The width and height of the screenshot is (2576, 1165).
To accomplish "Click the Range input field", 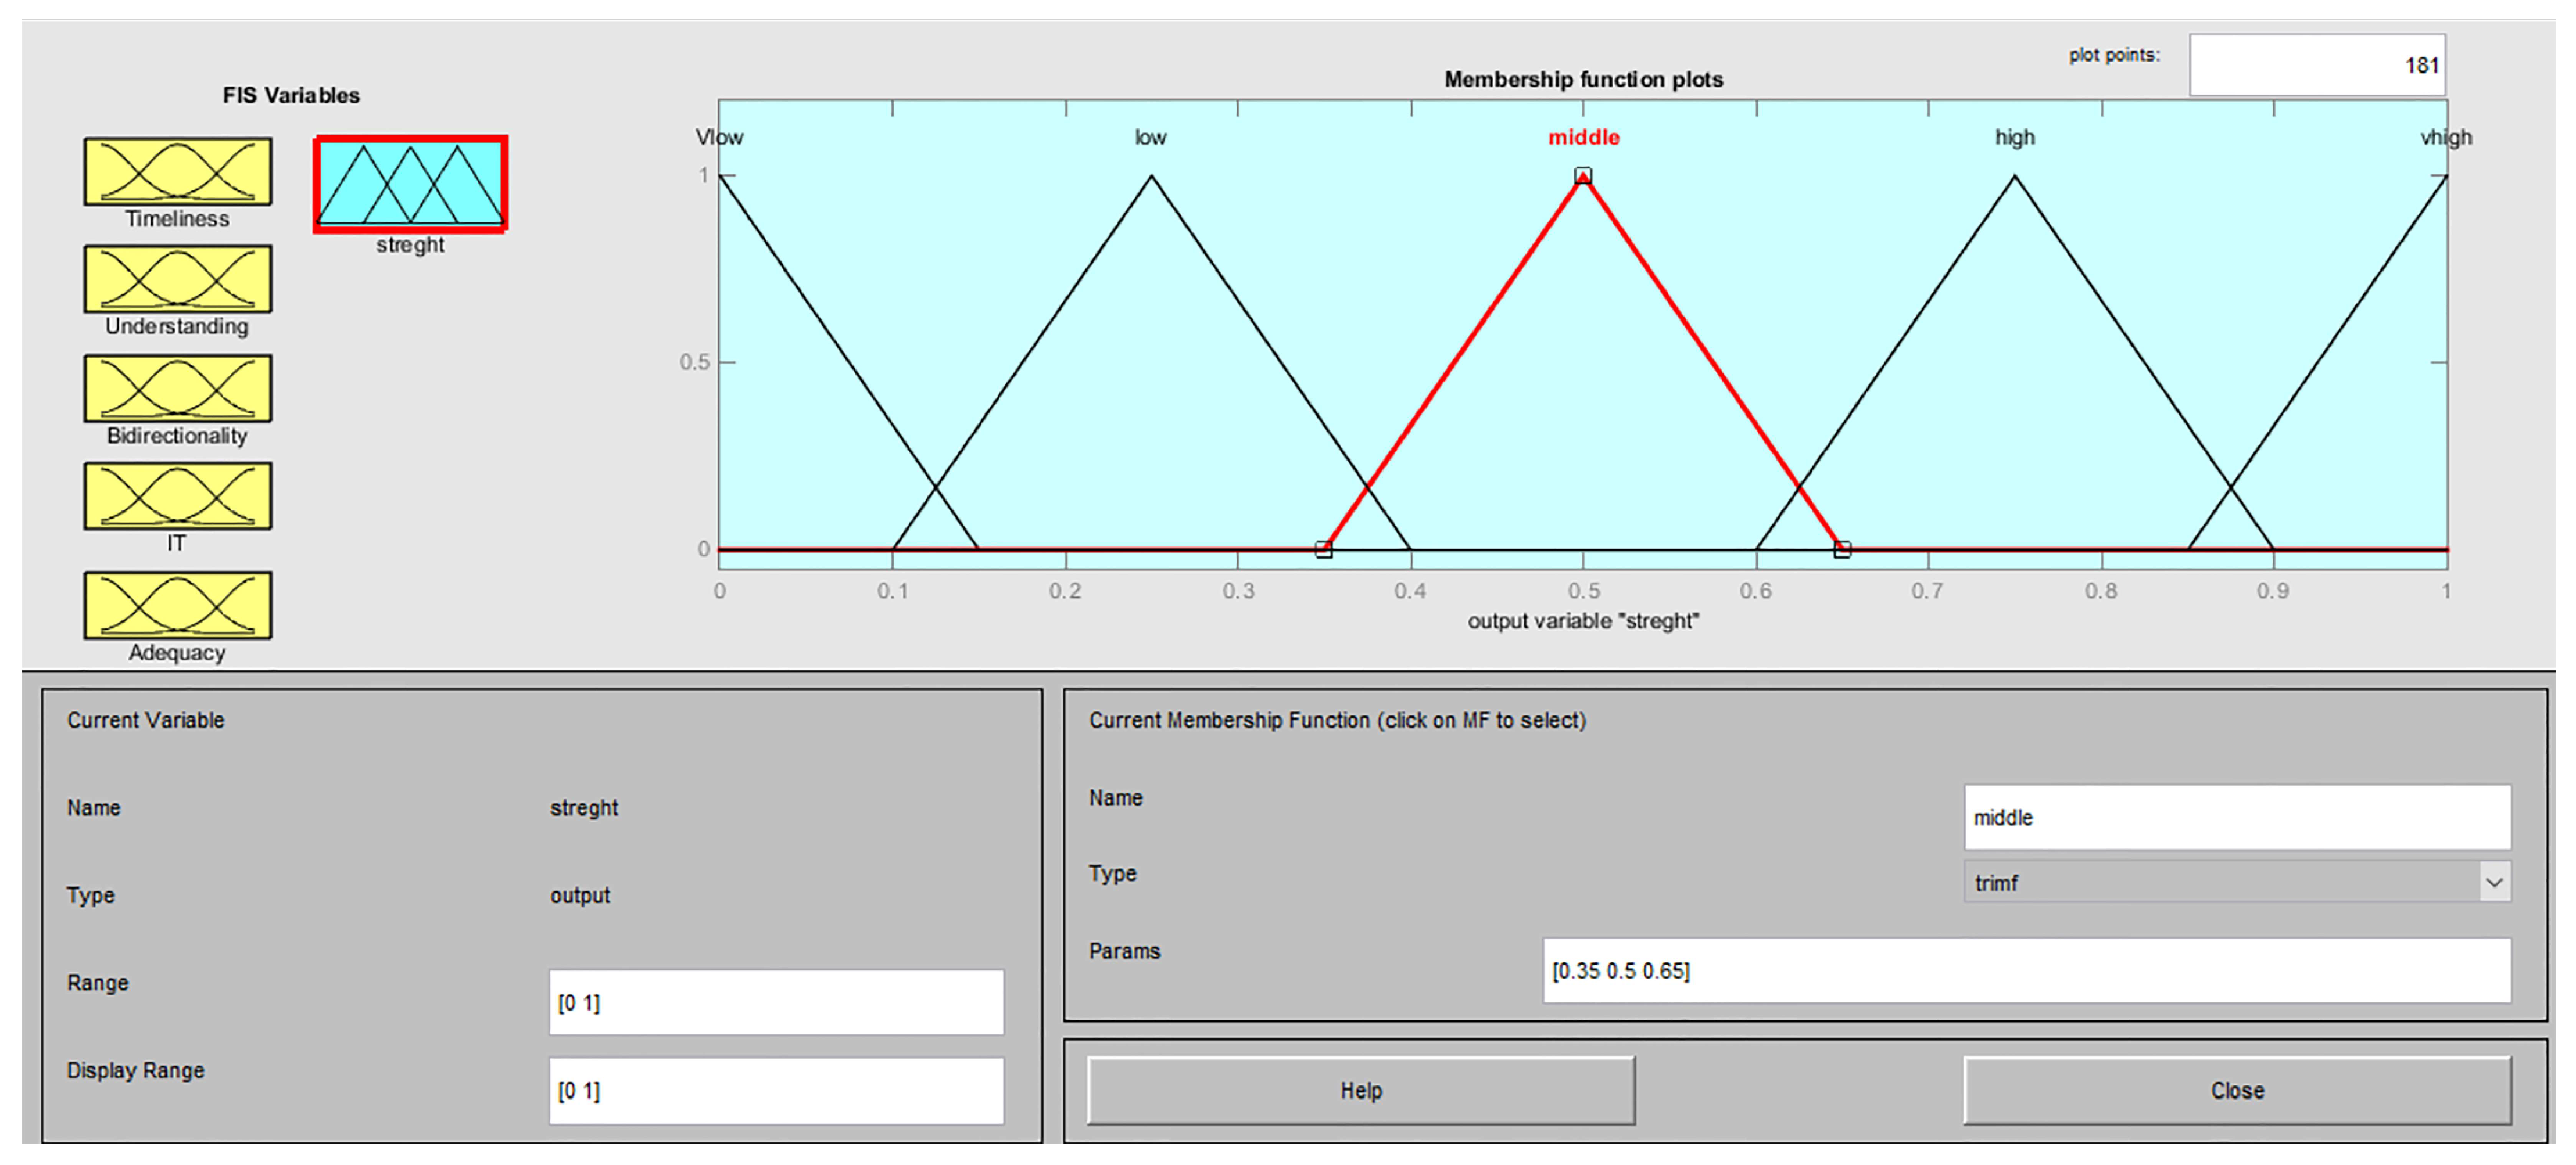I will click(x=775, y=1002).
